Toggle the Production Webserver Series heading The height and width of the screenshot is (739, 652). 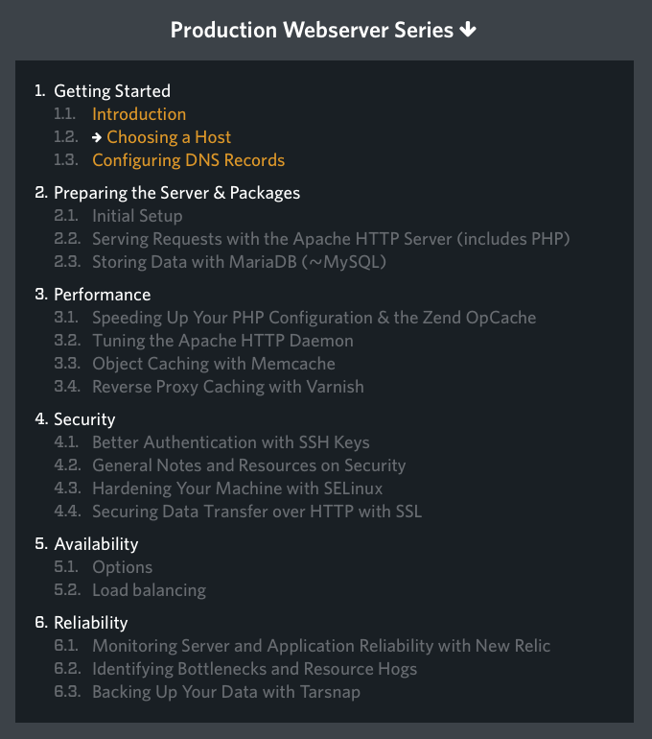pyautogui.click(x=312, y=30)
